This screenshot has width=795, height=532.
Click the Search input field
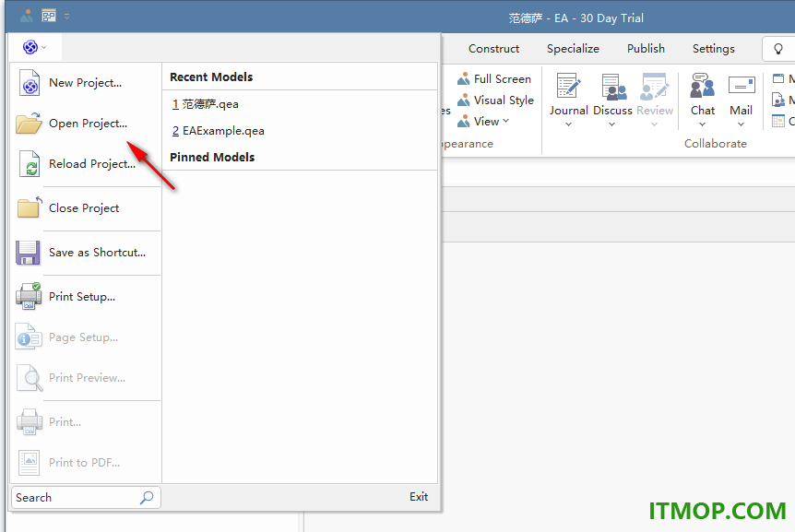click(x=86, y=498)
